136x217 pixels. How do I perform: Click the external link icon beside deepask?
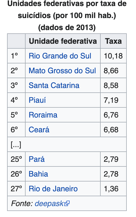click(67, 203)
